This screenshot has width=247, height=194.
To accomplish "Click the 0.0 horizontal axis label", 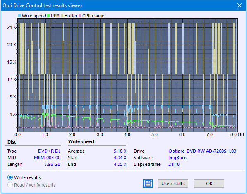I will (x=17, y=134).
